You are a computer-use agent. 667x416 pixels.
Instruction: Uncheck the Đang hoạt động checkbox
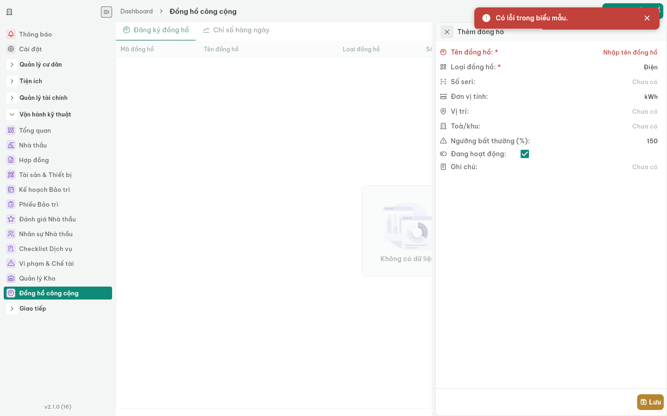pos(525,154)
